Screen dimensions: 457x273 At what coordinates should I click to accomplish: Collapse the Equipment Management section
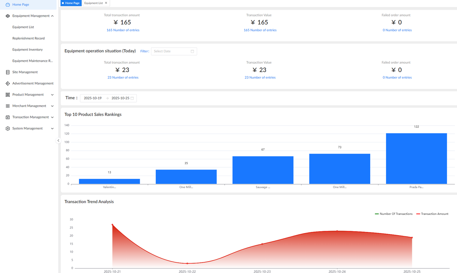pos(52,16)
